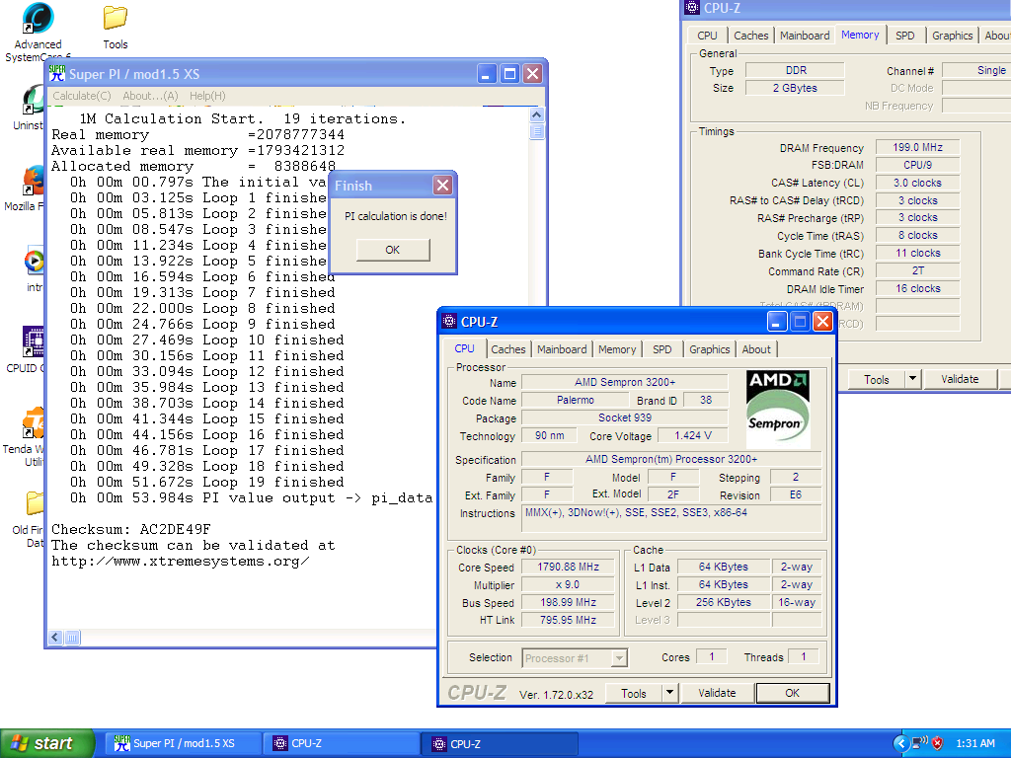The height and width of the screenshot is (758, 1011).
Task: Click the network connection tray icon
Action: (919, 743)
